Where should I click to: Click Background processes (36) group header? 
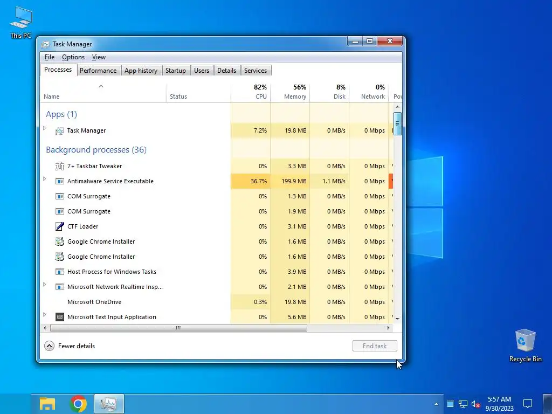[96, 150]
